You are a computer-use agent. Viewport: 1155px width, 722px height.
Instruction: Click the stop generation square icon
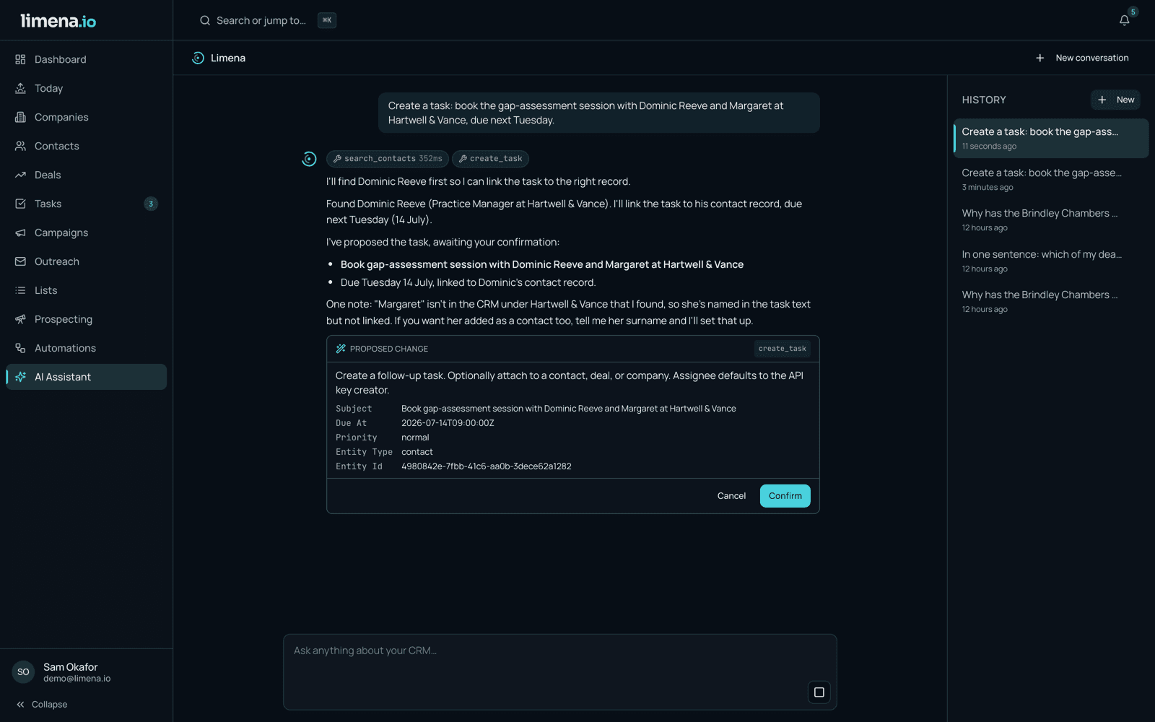pos(819,692)
